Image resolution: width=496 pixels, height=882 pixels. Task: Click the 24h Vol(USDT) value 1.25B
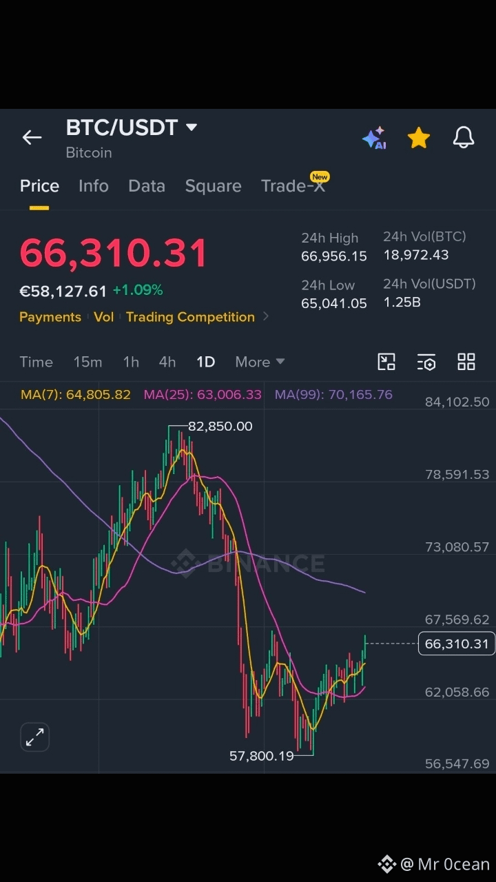coord(402,302)
